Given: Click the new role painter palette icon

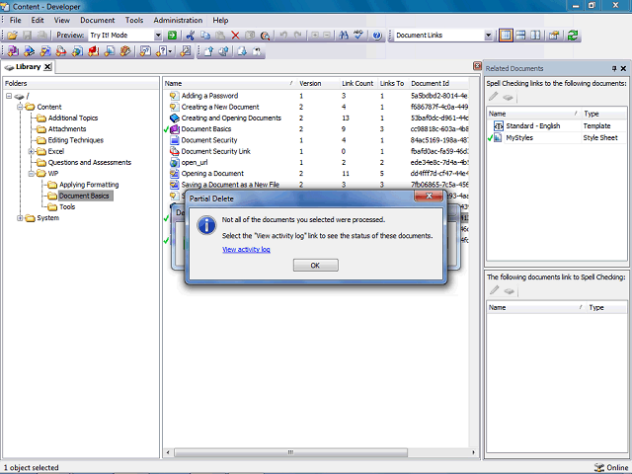Looking at the screenshot, I should click(x=125, y=51).
